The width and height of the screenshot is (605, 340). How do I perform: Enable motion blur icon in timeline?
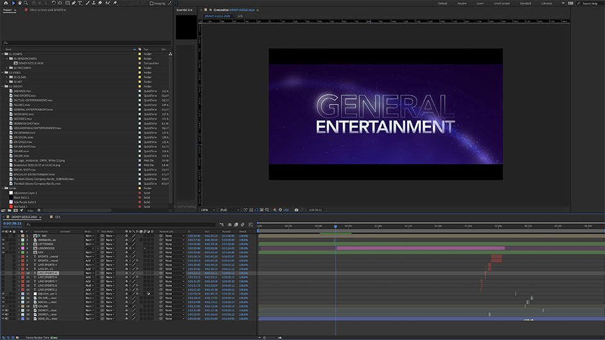[243, 224]
